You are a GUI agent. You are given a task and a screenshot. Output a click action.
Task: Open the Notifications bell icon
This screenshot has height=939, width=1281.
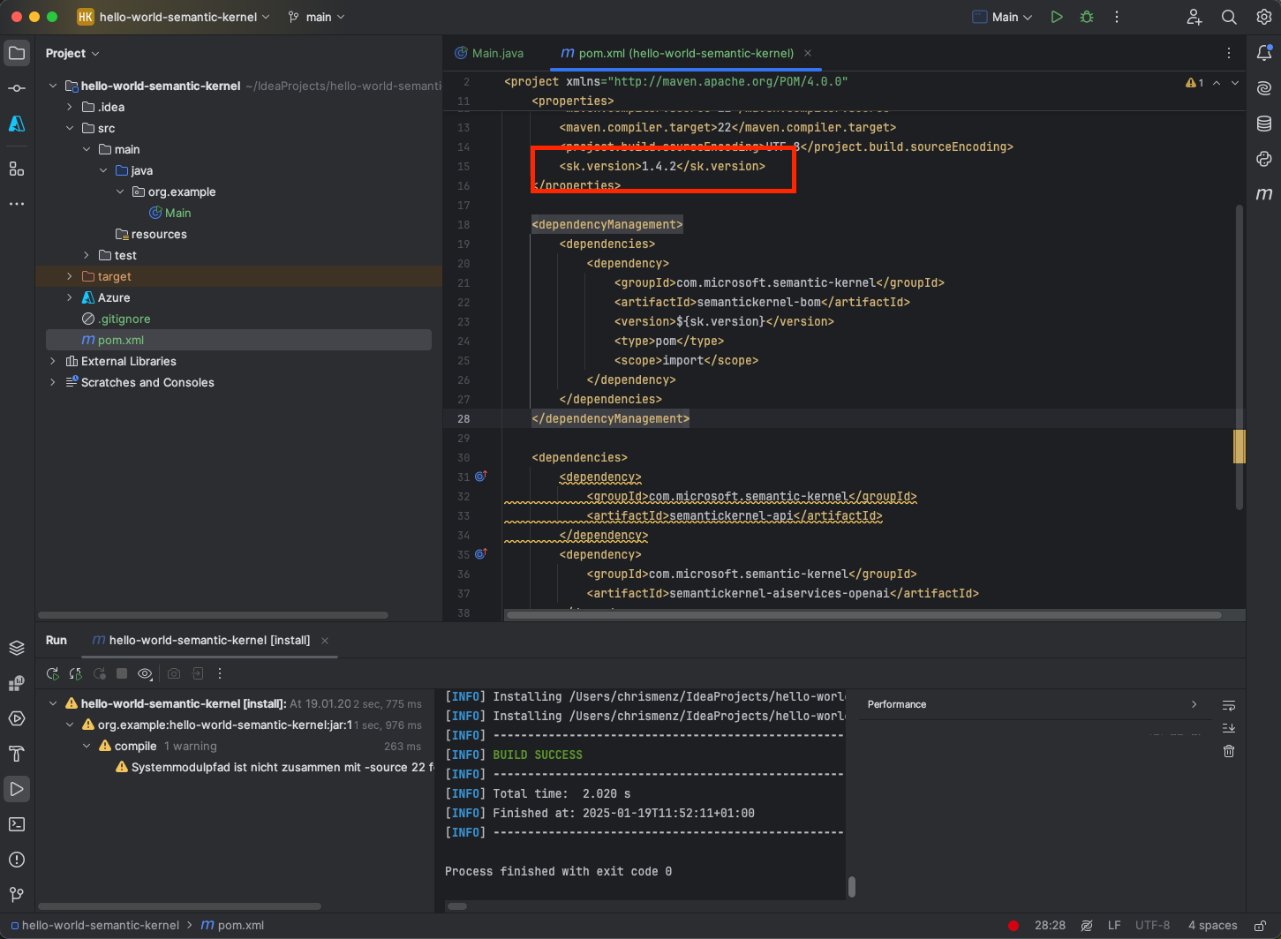1264,53
